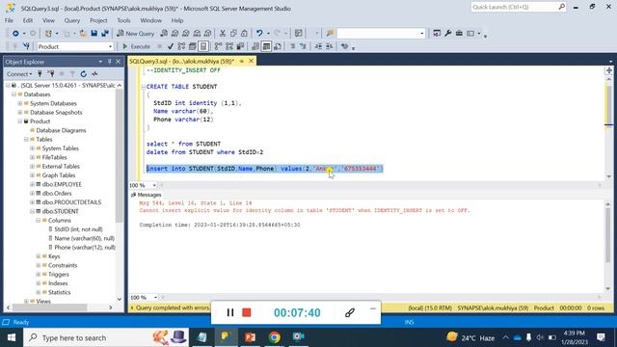Click the Copy icon in toolbar
The width and height of the screenshot is (617, 347).
click(x=233, y=34)
